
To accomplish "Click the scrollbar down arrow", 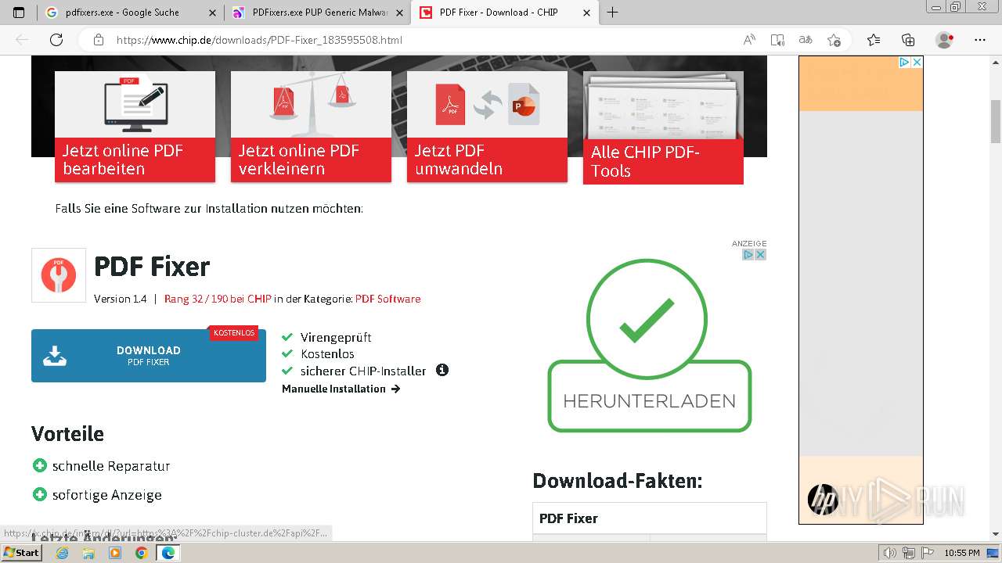I will [x=996, y=535].
